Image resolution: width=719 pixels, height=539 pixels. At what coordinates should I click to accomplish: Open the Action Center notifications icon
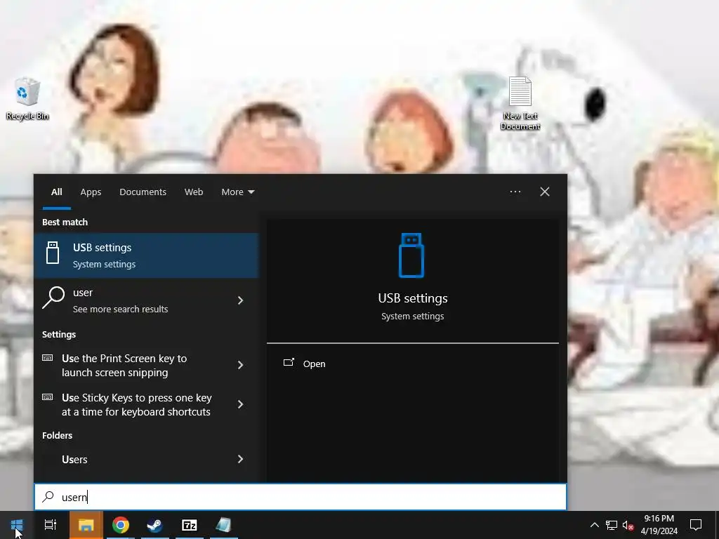[x=696, y=525]
